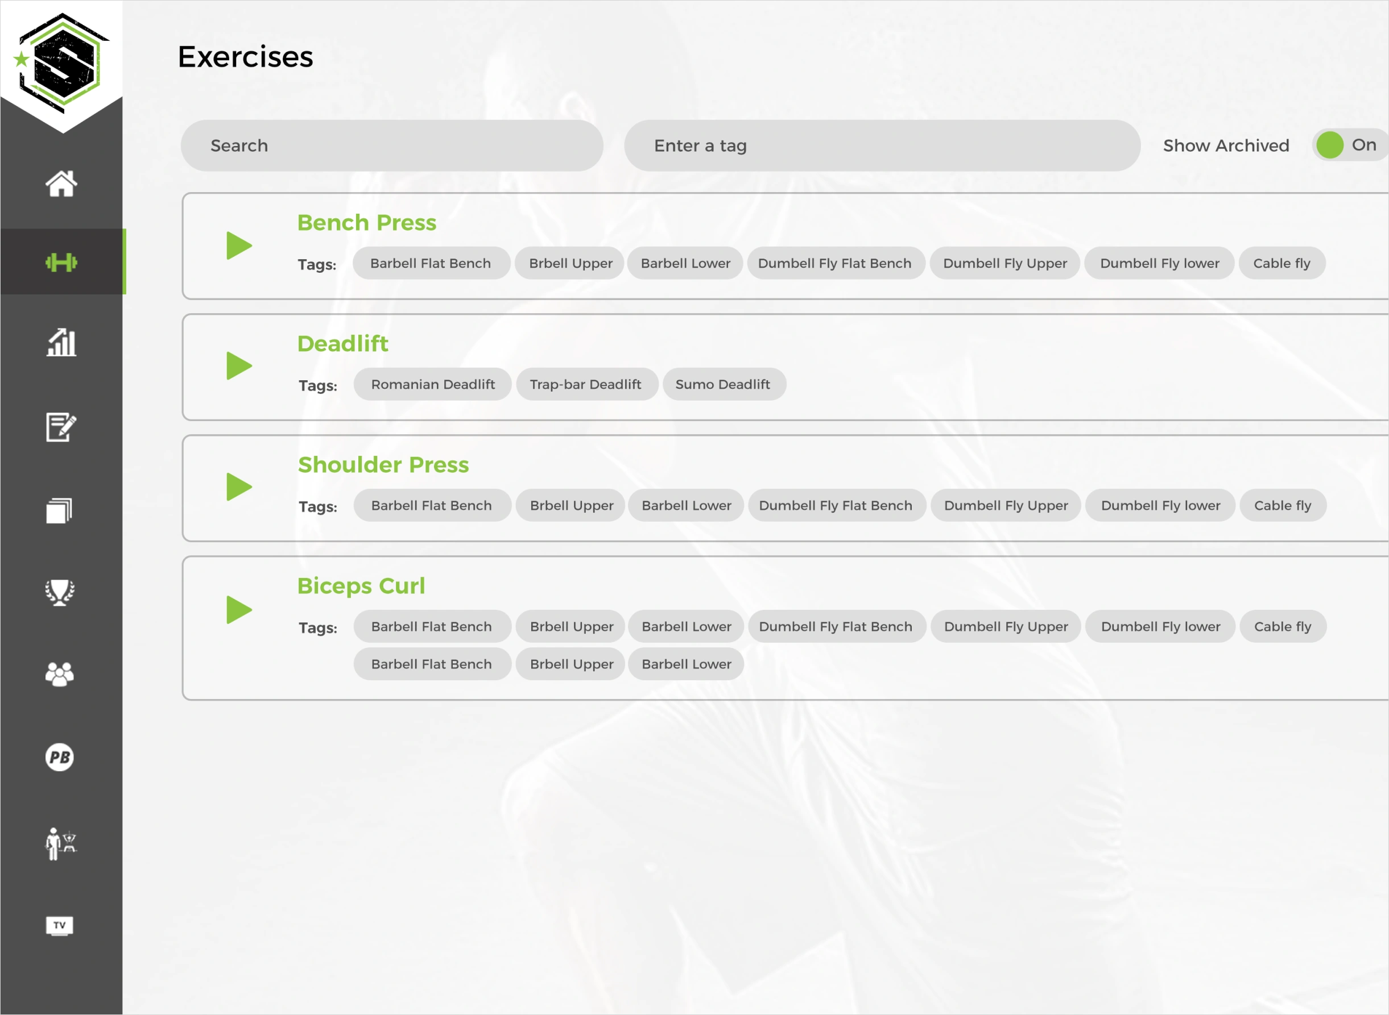Select the dumbbell Exercises sidebar icon
1389x1015 pixels.
[61, 263]
